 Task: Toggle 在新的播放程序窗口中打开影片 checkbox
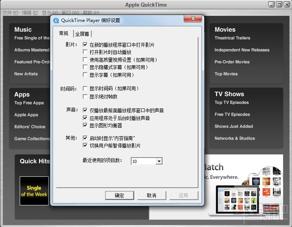click(x=85, y=44)
